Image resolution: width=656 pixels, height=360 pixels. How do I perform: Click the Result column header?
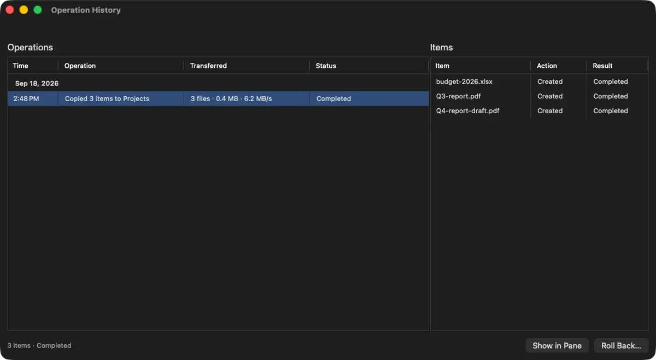617,66
